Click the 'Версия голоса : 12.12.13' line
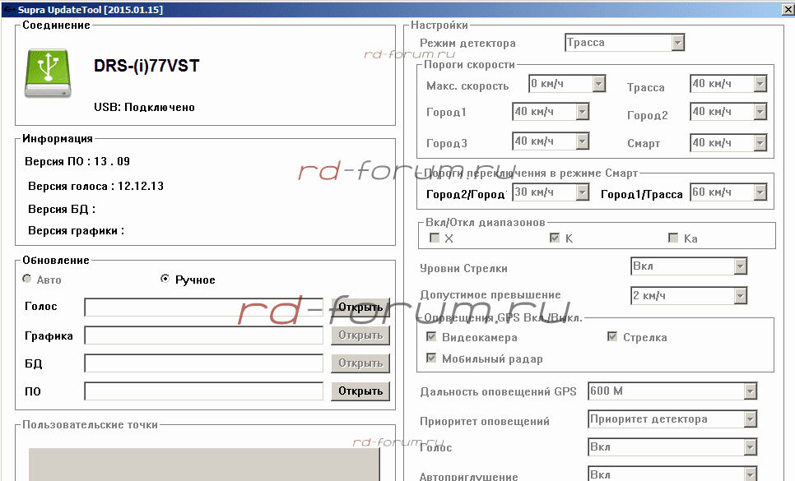The height and width of the screenshot is (481, 795). 95,187
